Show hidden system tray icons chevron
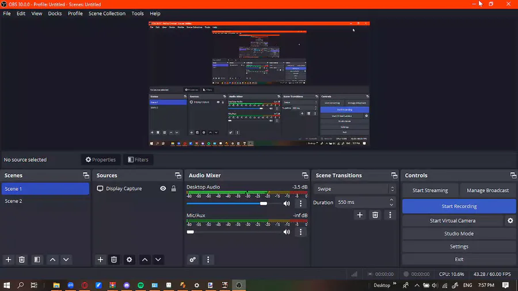This screenshot has height=291, width=518. pos(417,285)
